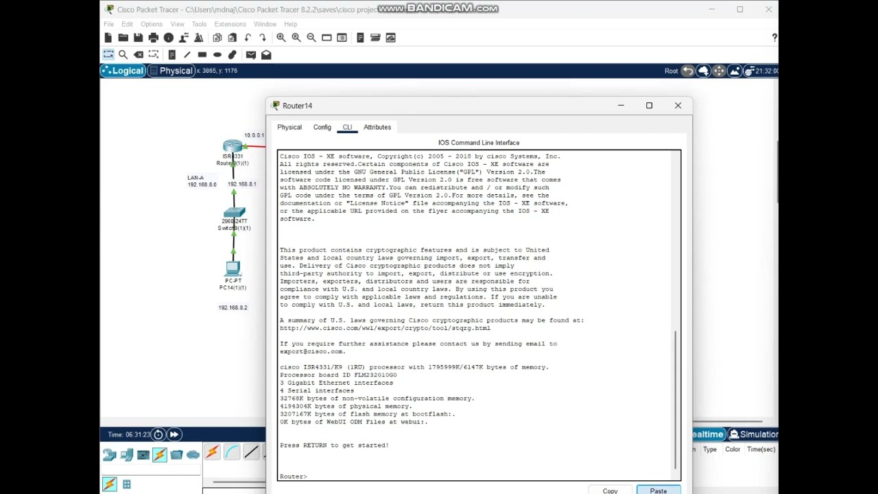Select Network Devices category icon
Screen dimensions: 878x494
pyautogui.click(x=110, y=454)
